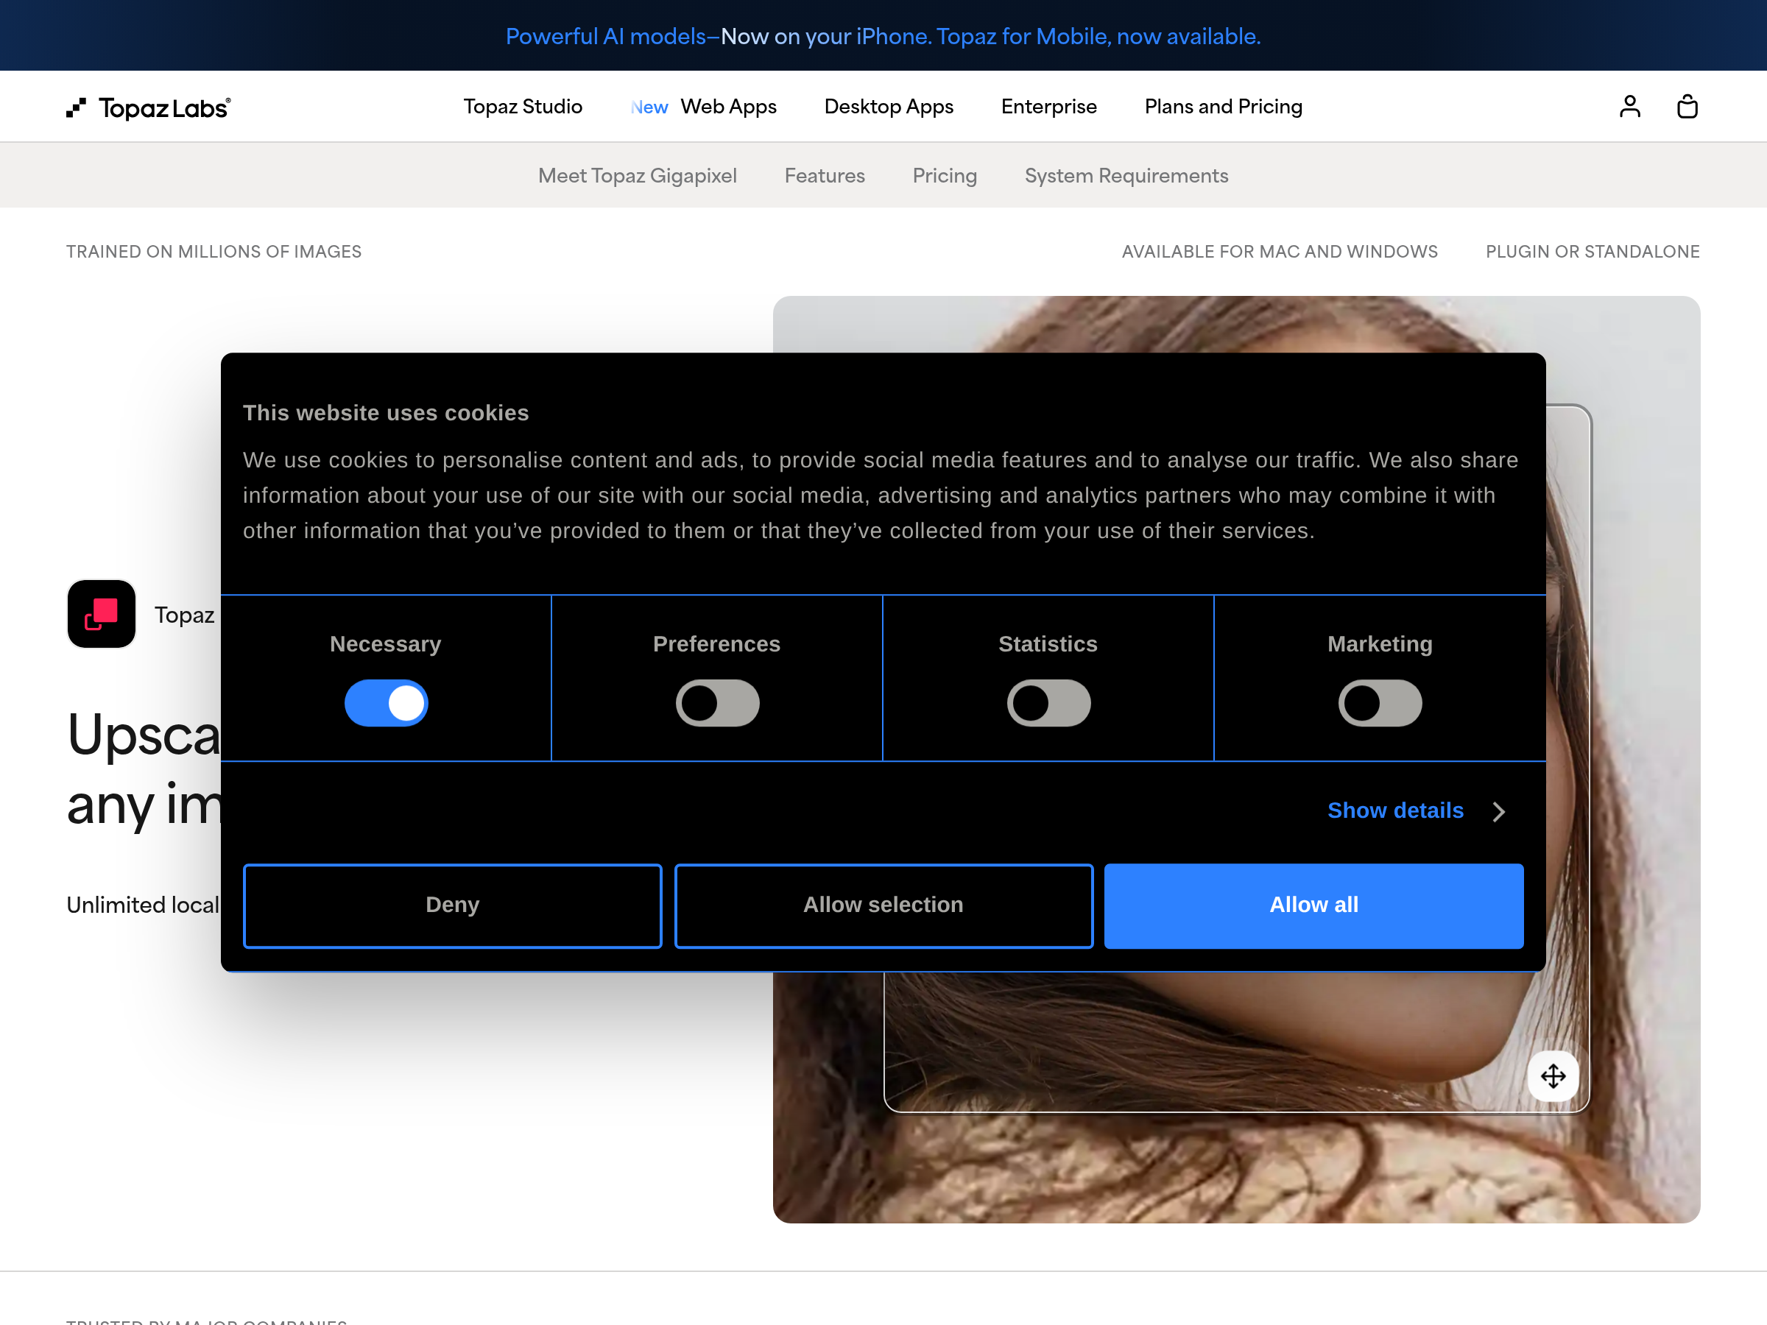Screen dimensions: 1767x1325
Task: Open the Topaz for Mobile banner link
Action: 883,36
